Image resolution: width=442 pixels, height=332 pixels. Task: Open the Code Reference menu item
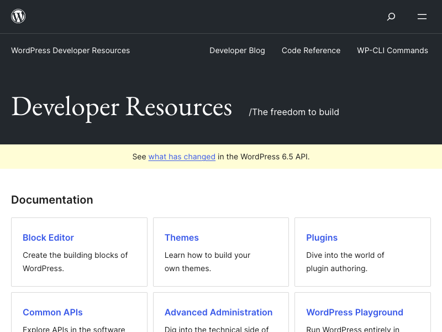click(x=311, y=50)
